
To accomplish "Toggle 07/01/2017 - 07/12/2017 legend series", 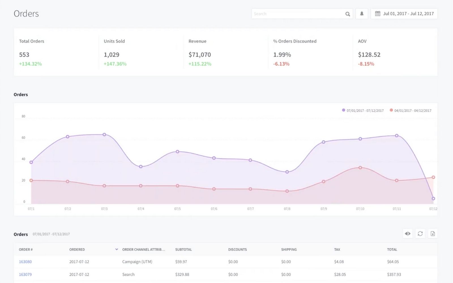I will click(363, 110).
